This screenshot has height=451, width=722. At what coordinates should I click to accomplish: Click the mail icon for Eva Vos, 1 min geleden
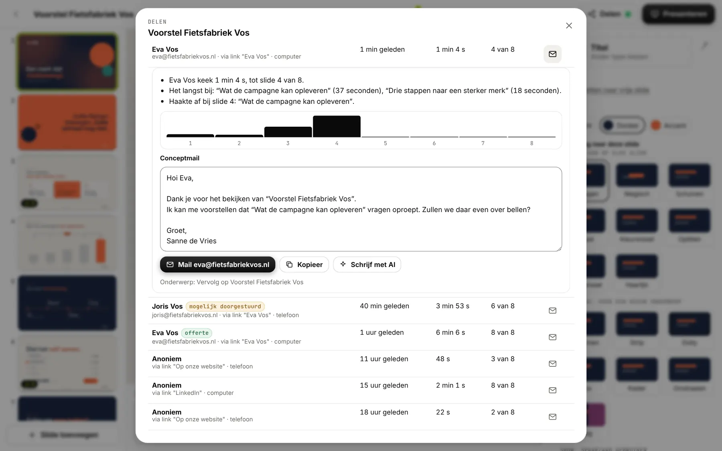(552, 54)
